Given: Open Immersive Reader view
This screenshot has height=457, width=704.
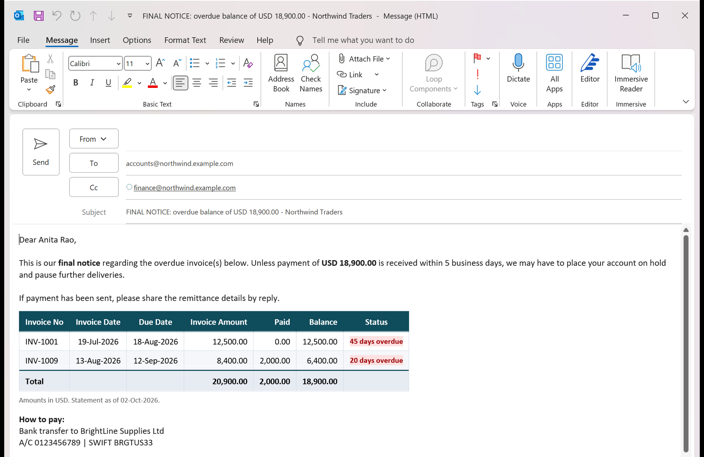Looking at the screenshot, I should pos(631,74).
